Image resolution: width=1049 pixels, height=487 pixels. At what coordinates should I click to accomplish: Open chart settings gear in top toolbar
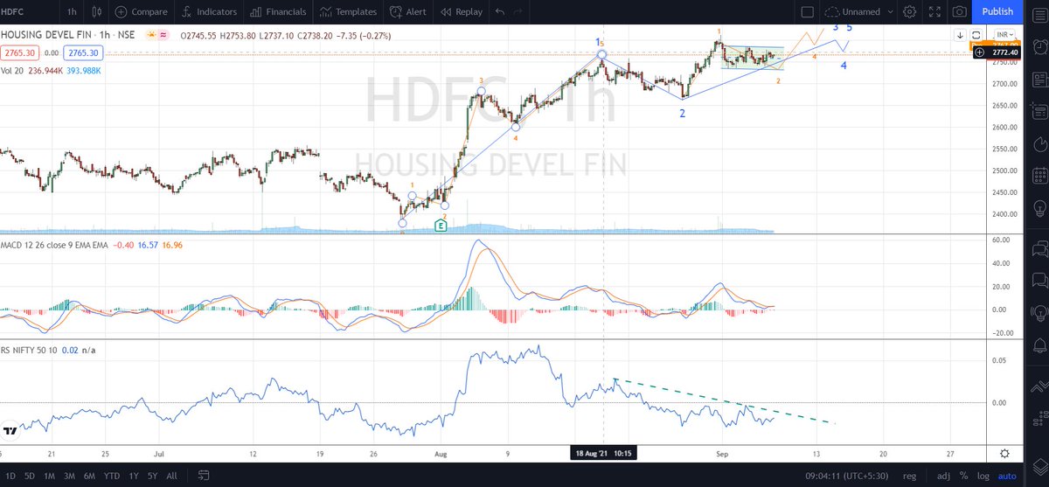click(x=910, y=12)
